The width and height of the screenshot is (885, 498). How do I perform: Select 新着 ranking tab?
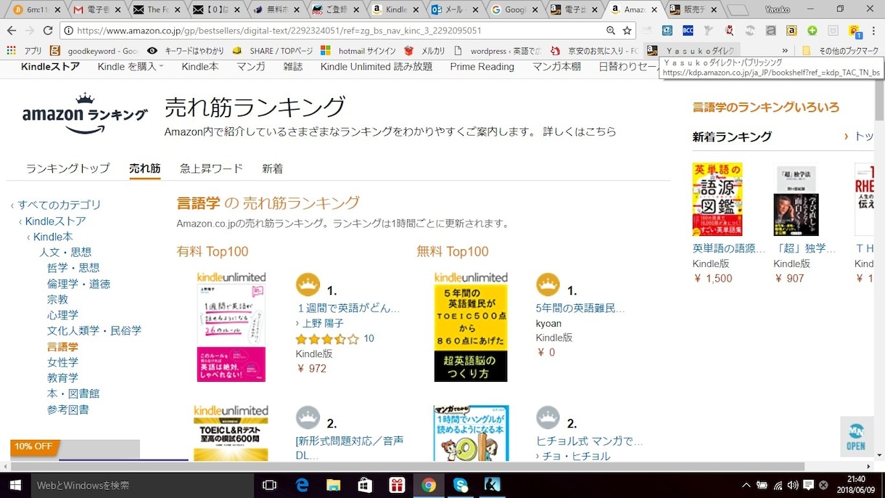coord(273,168)
